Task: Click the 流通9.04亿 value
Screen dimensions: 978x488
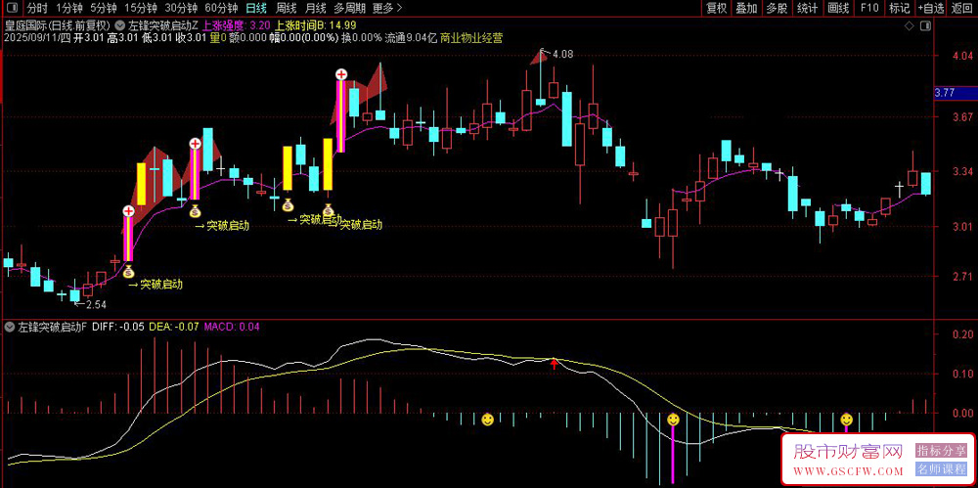Action: (x=410, y=38)
